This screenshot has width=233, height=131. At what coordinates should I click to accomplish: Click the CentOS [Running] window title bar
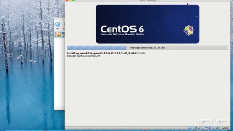(x=147, y=1)
